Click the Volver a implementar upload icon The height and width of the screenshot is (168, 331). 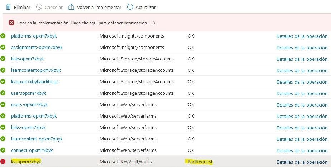71,7
